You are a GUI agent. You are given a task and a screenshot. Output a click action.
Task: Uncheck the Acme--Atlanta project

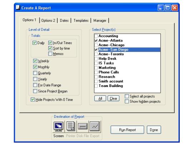tap(96, 40)
